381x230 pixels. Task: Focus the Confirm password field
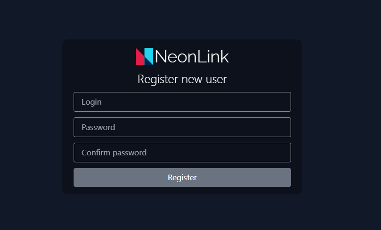click(182, 153)
